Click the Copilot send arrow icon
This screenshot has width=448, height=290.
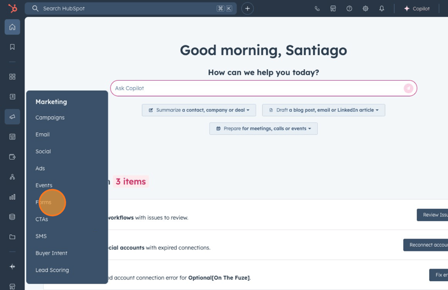pyautogui.click(x=408, y=89)
